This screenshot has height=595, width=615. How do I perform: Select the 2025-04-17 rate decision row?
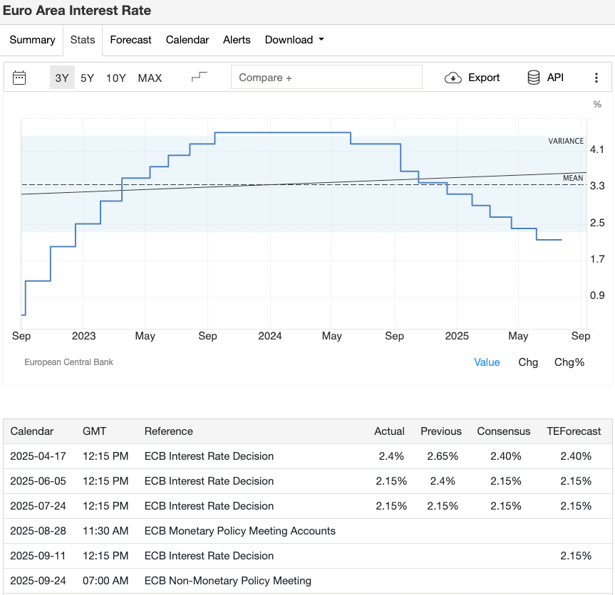306,456
